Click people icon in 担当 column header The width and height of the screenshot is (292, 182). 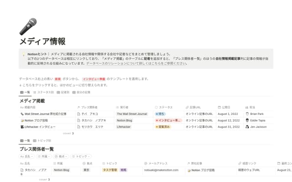click(x=247, y=107)
